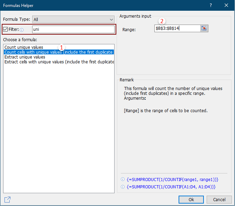Click the help question mark in title bar
Screen dimensions: 235x206
click(210, 5)
